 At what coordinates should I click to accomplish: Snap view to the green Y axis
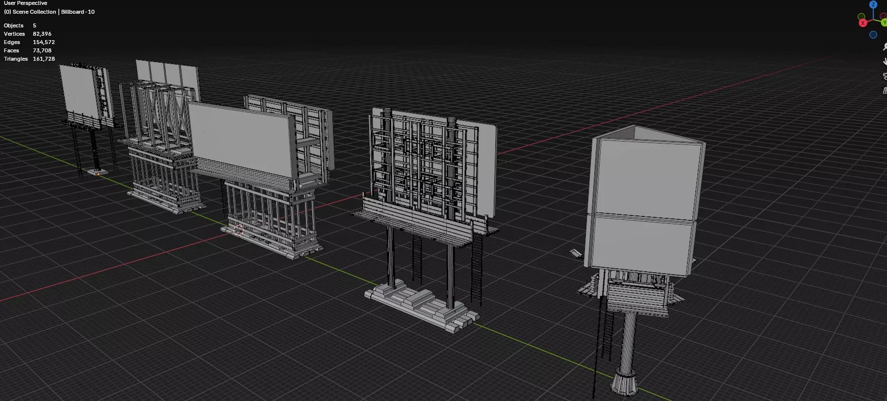point(884,23)
